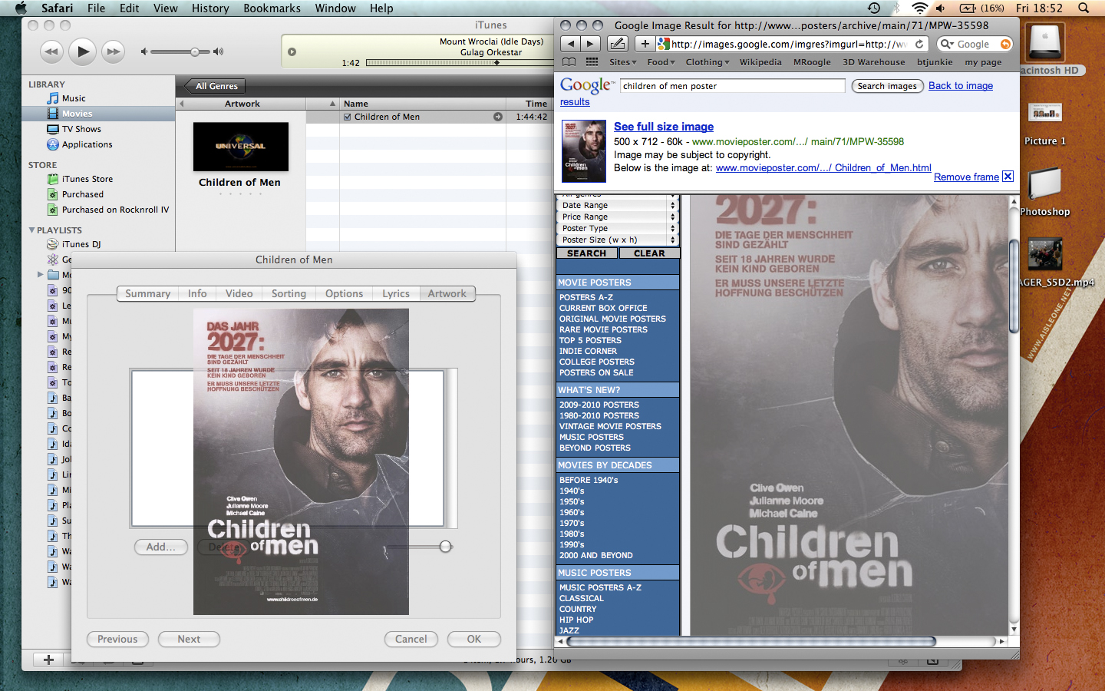Open the Clothing bookmarks dropdown

coord(708,62)
